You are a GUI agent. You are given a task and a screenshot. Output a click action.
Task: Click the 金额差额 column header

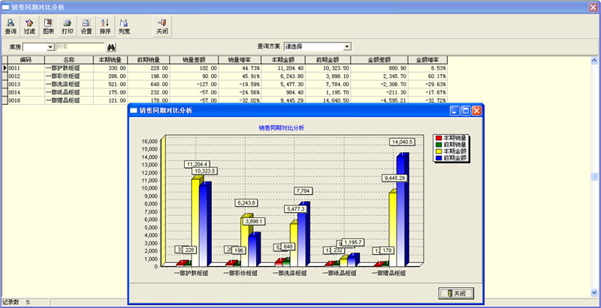click(379, 60)
